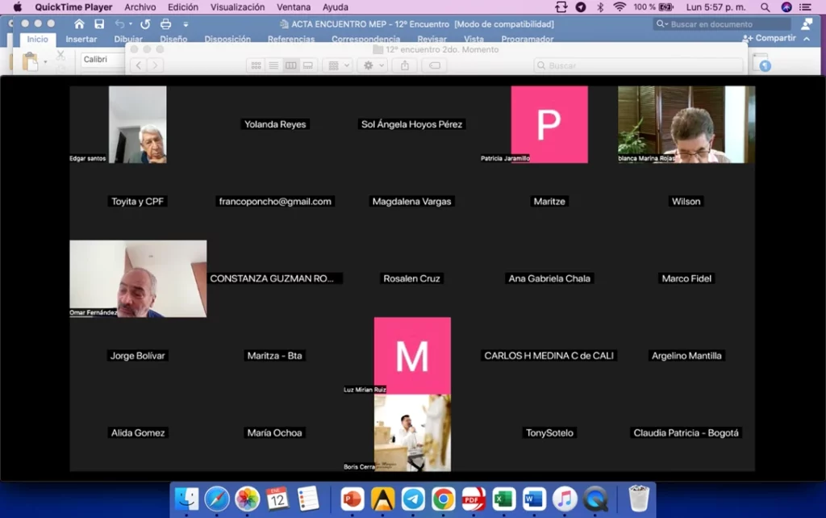This screenshot has width=826, height=518.
Task: Click the Compartir share button
Action: 769,38
